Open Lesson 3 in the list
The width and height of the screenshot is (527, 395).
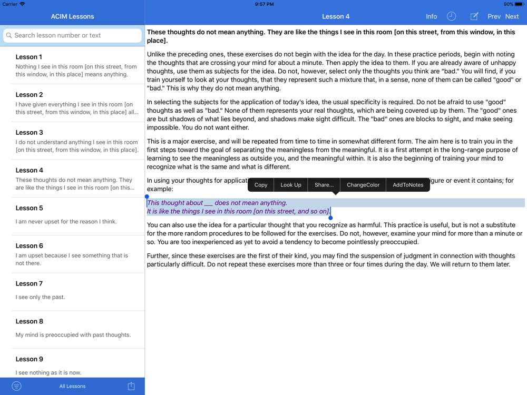72,141
